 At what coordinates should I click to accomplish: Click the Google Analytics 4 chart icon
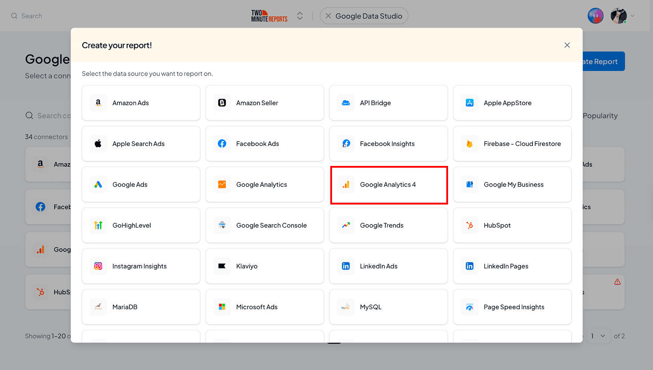pos(346,185)
